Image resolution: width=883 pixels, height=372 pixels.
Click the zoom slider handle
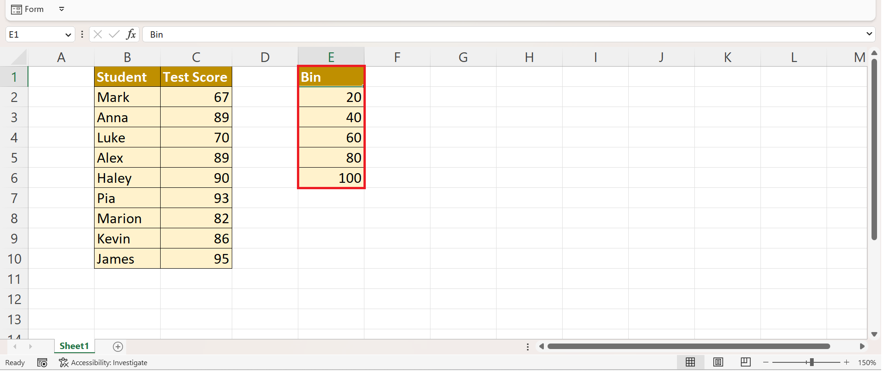(811, 362)
